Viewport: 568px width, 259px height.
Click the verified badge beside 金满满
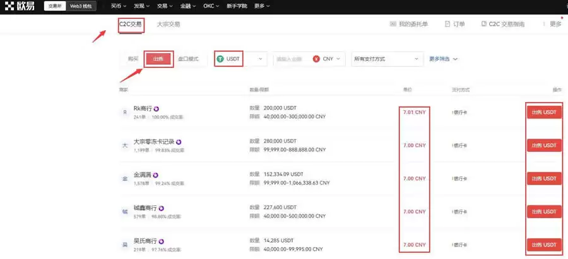click(x=155, y=175)
